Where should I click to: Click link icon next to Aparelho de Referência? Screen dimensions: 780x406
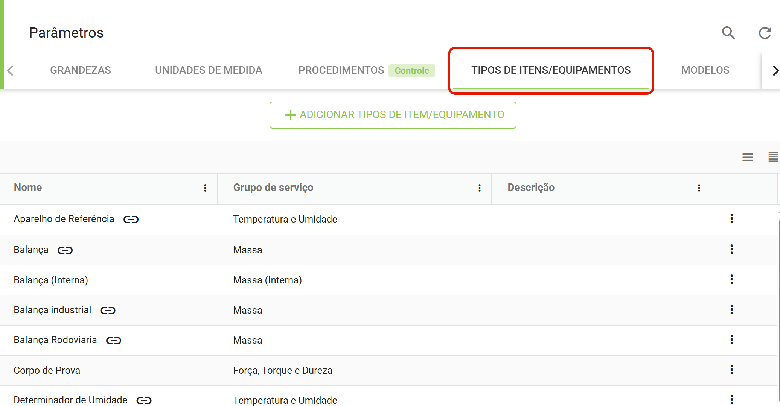tap(131, 220)
